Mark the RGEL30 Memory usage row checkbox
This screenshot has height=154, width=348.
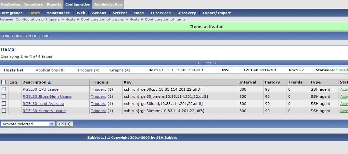pyautogui.click(x=4, y=110)
